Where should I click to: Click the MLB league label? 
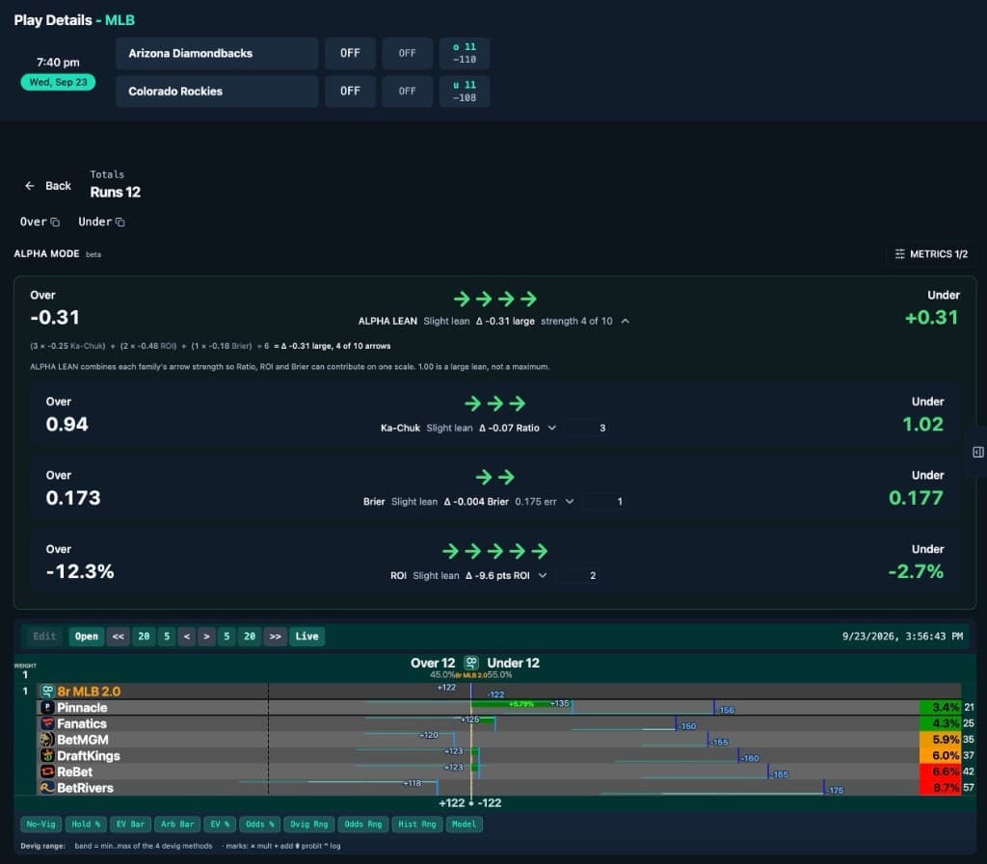(x=120, y=20)
